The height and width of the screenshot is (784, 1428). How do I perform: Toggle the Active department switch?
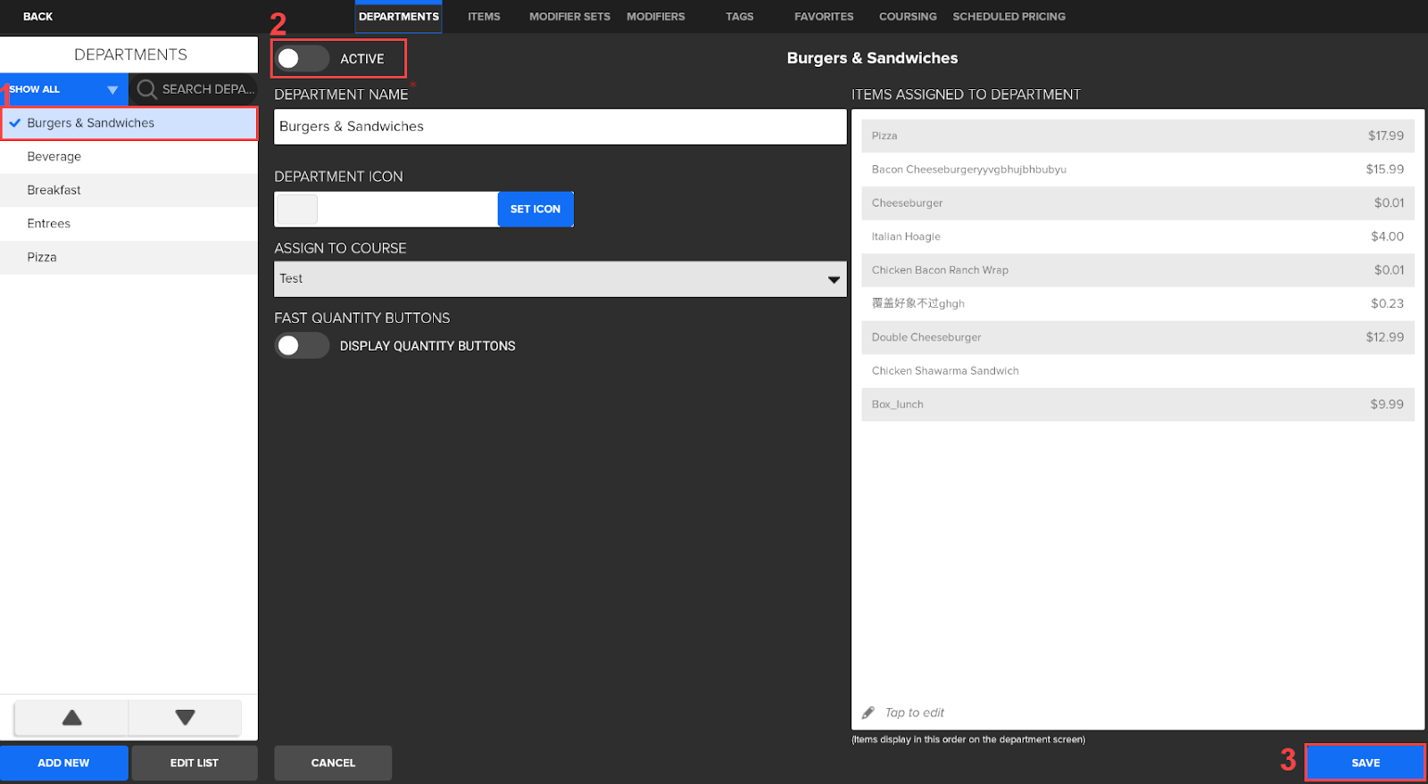pos(302,59)
